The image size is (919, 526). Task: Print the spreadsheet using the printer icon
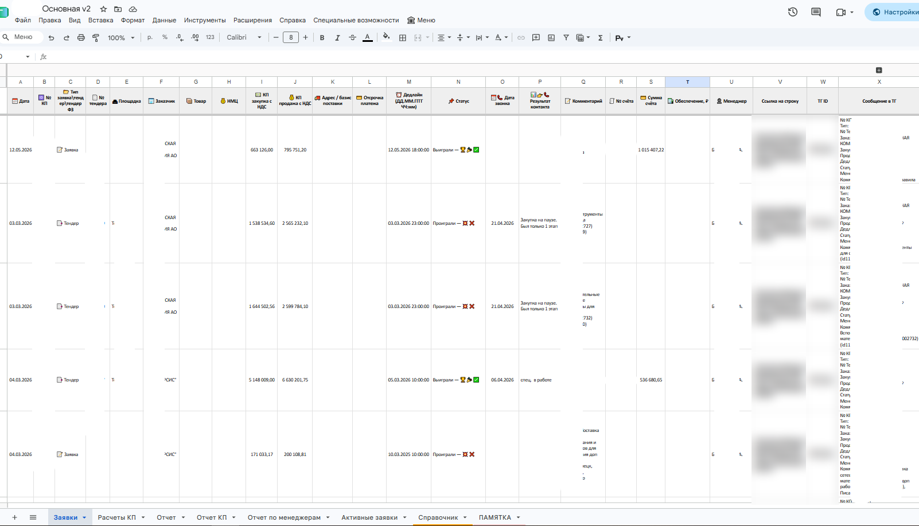click(x=81, y=38)
